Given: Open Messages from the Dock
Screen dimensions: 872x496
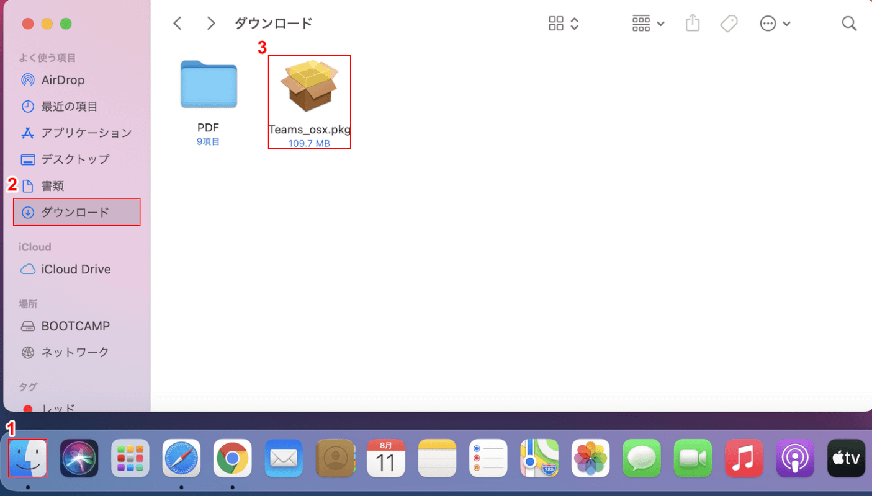Looking at the screenshot, I should coord(642,458).
